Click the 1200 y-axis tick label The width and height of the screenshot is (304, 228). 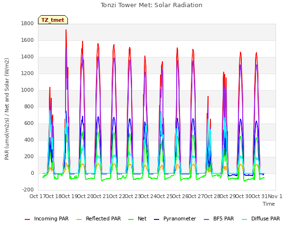coord(28,74)
